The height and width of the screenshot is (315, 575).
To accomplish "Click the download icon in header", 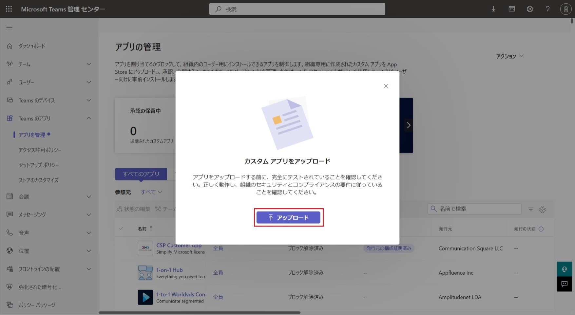I will pyautogui.click(x=493, y=9).
